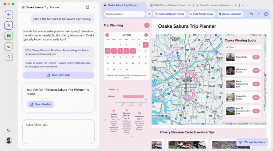View Osaka Castle spot

(256, 57)
